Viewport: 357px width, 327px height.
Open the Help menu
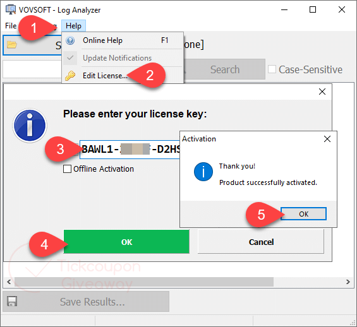73,26
